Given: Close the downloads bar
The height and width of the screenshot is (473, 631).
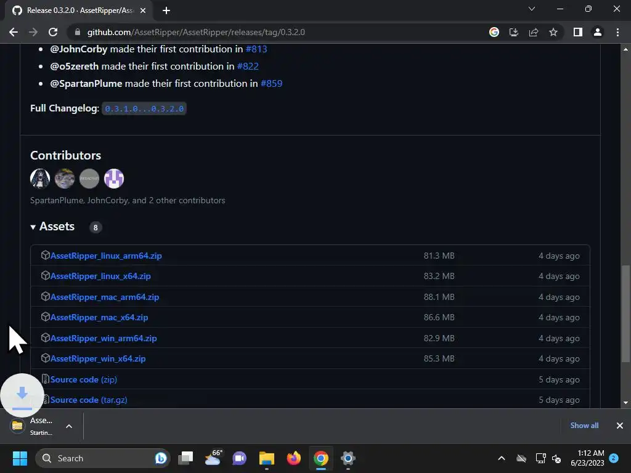Looking at the screenshot, I should coord(620,426).
